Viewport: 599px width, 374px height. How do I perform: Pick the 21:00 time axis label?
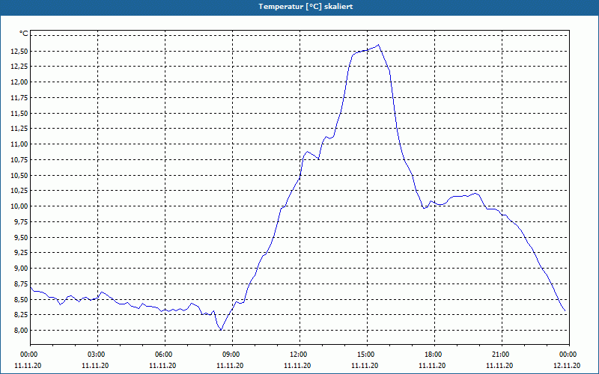click(500, 355)
